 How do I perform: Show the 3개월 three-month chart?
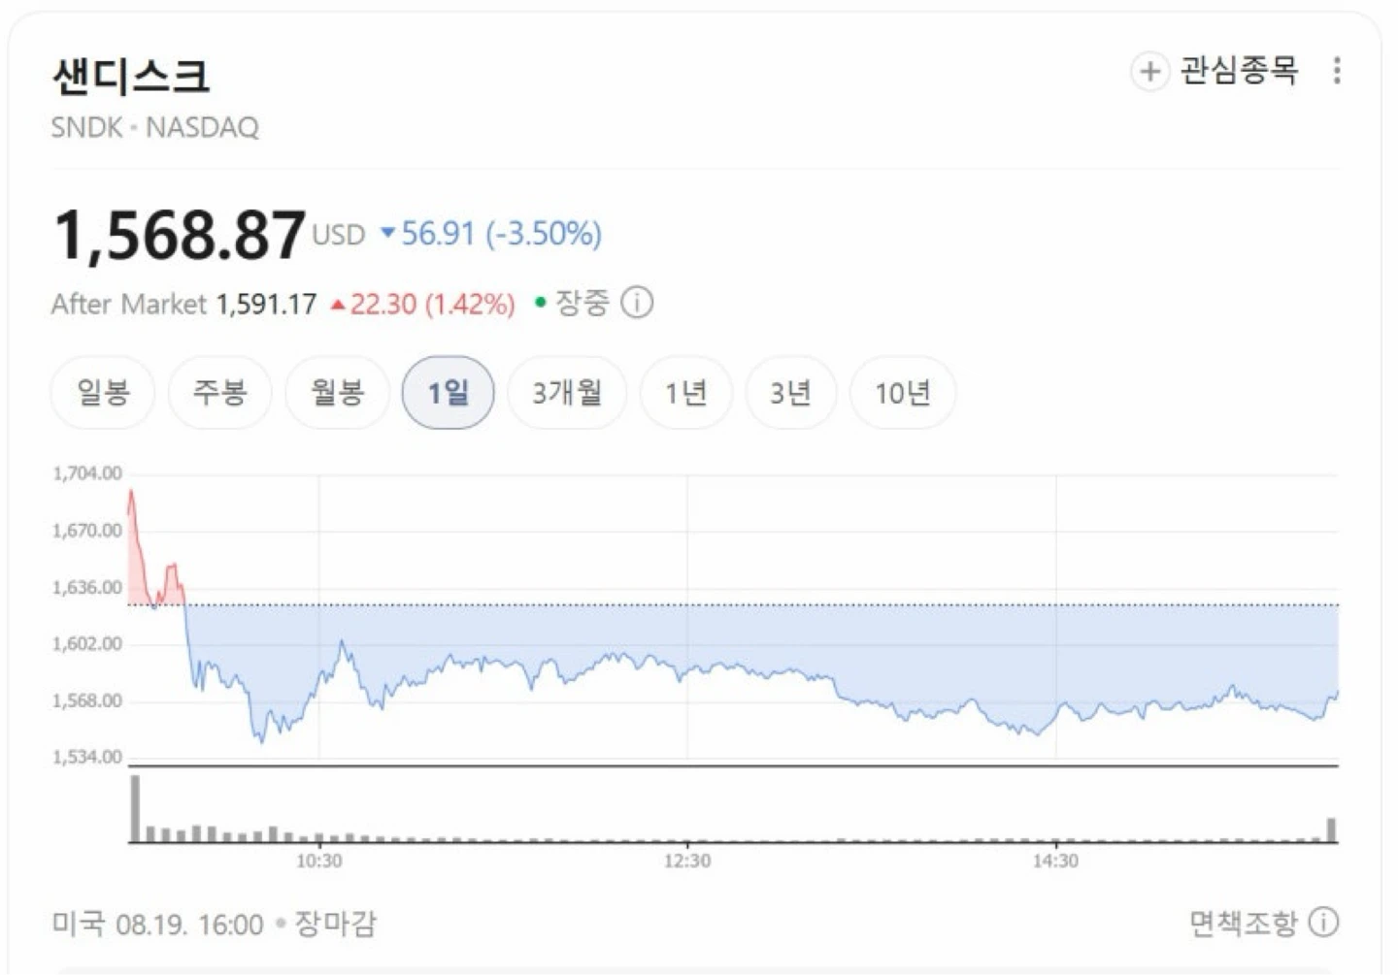coord(567,393)
